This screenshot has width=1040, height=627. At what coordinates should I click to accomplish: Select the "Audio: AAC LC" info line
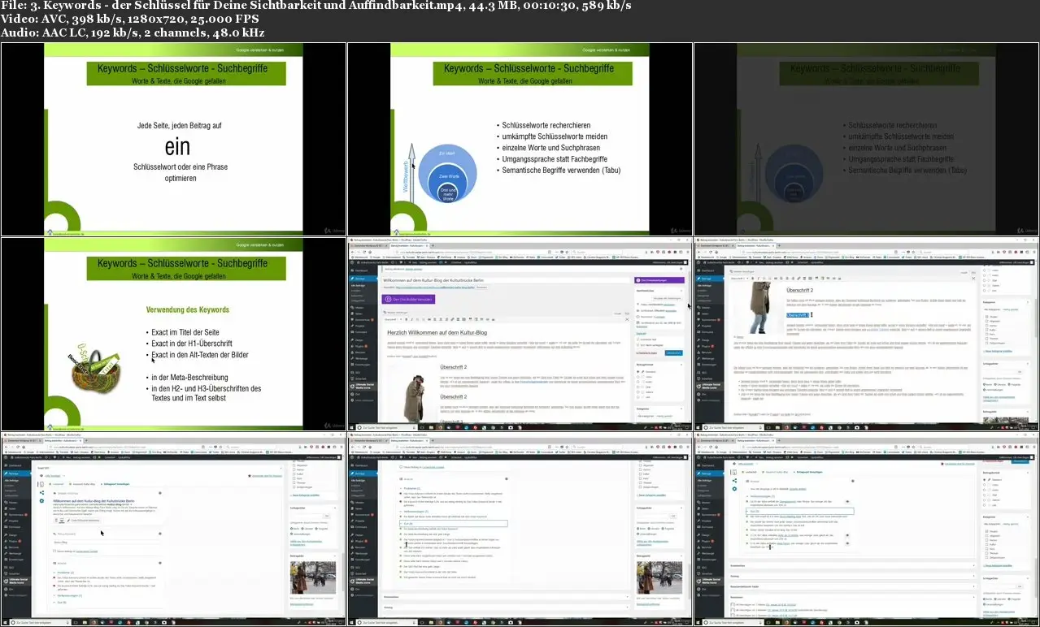[133, 32]
